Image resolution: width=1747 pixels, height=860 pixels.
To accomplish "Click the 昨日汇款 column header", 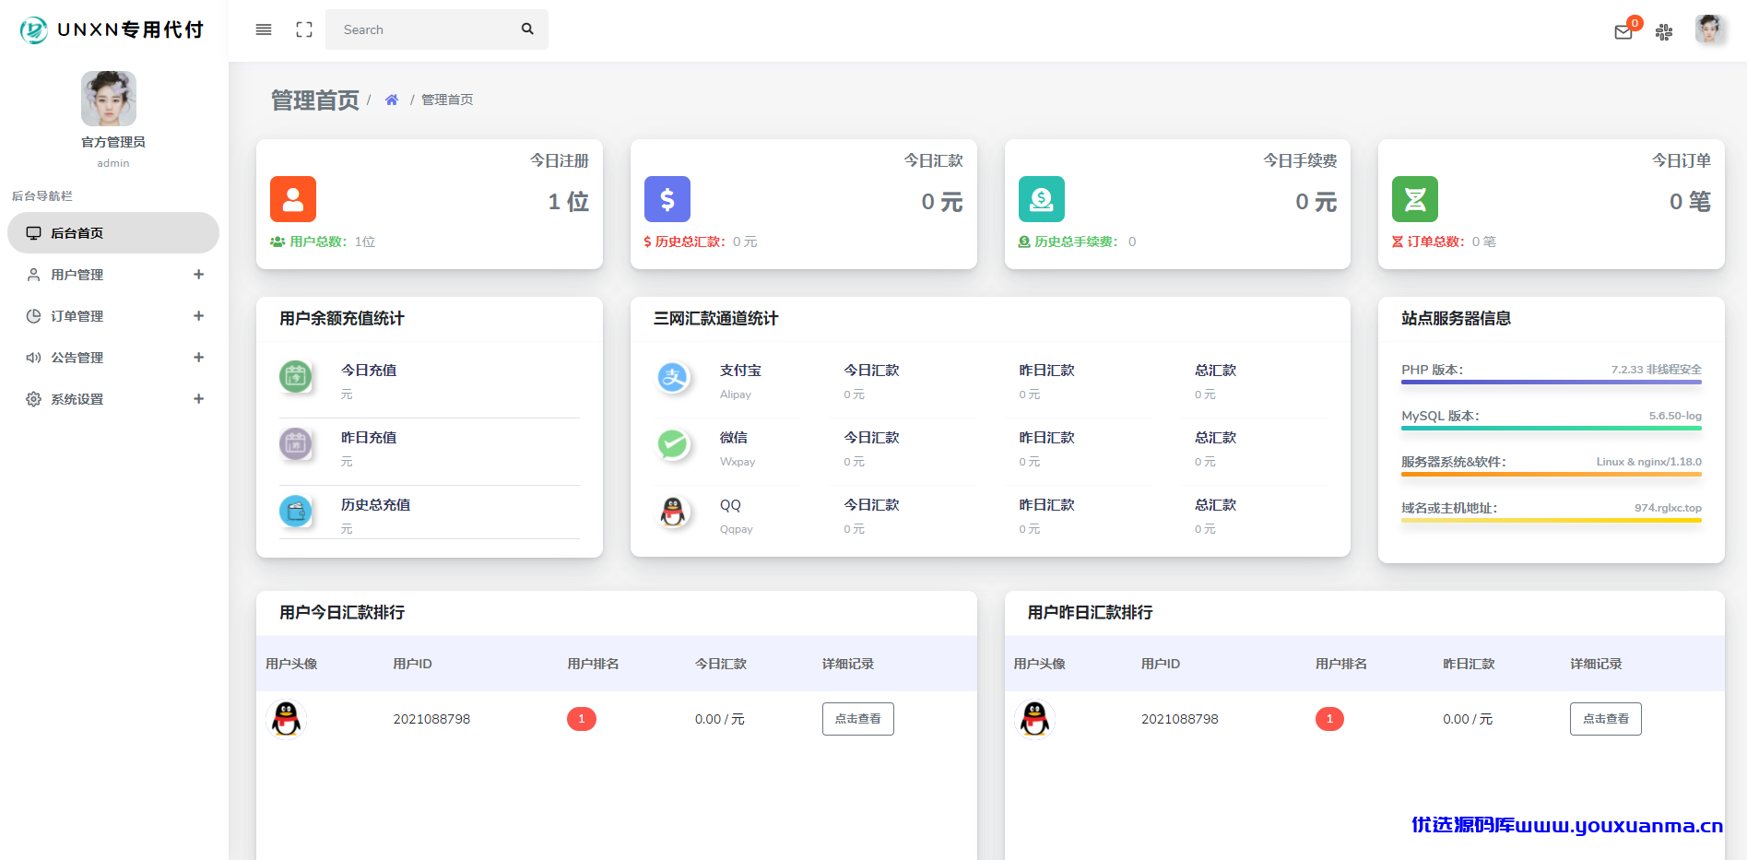I will 1469,664.
